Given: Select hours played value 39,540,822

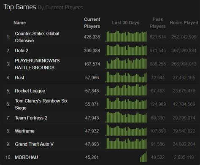Looking at the screenshot, I should (x=184, y=131).
